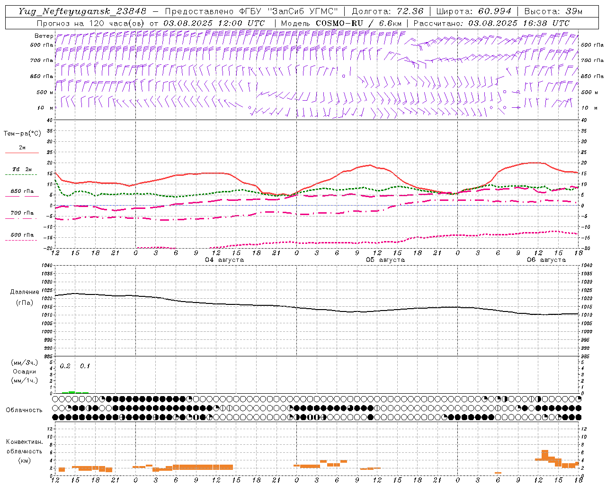Click the station title Yug_Nefteyugansk_23848
The image size is (606, 484).
pyautogui.click(x=82, y=12)
